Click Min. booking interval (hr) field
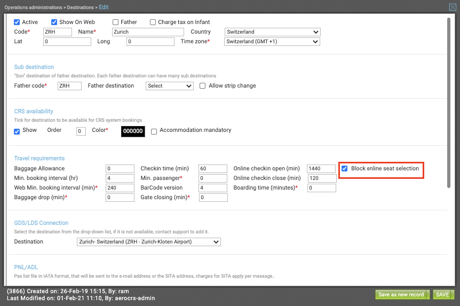The height and width of the screenshot is (306, 460). point(120,178)
